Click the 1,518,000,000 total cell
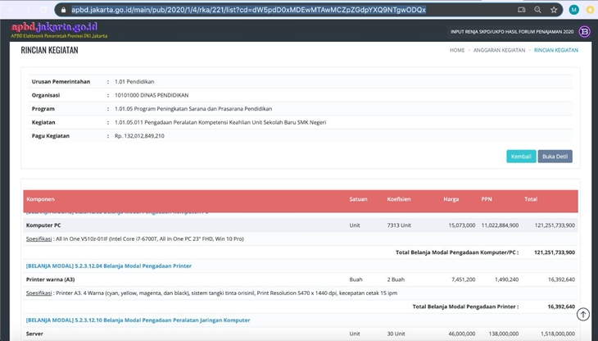Viewport: 598px width, 341px height. (x=557, y=334)
